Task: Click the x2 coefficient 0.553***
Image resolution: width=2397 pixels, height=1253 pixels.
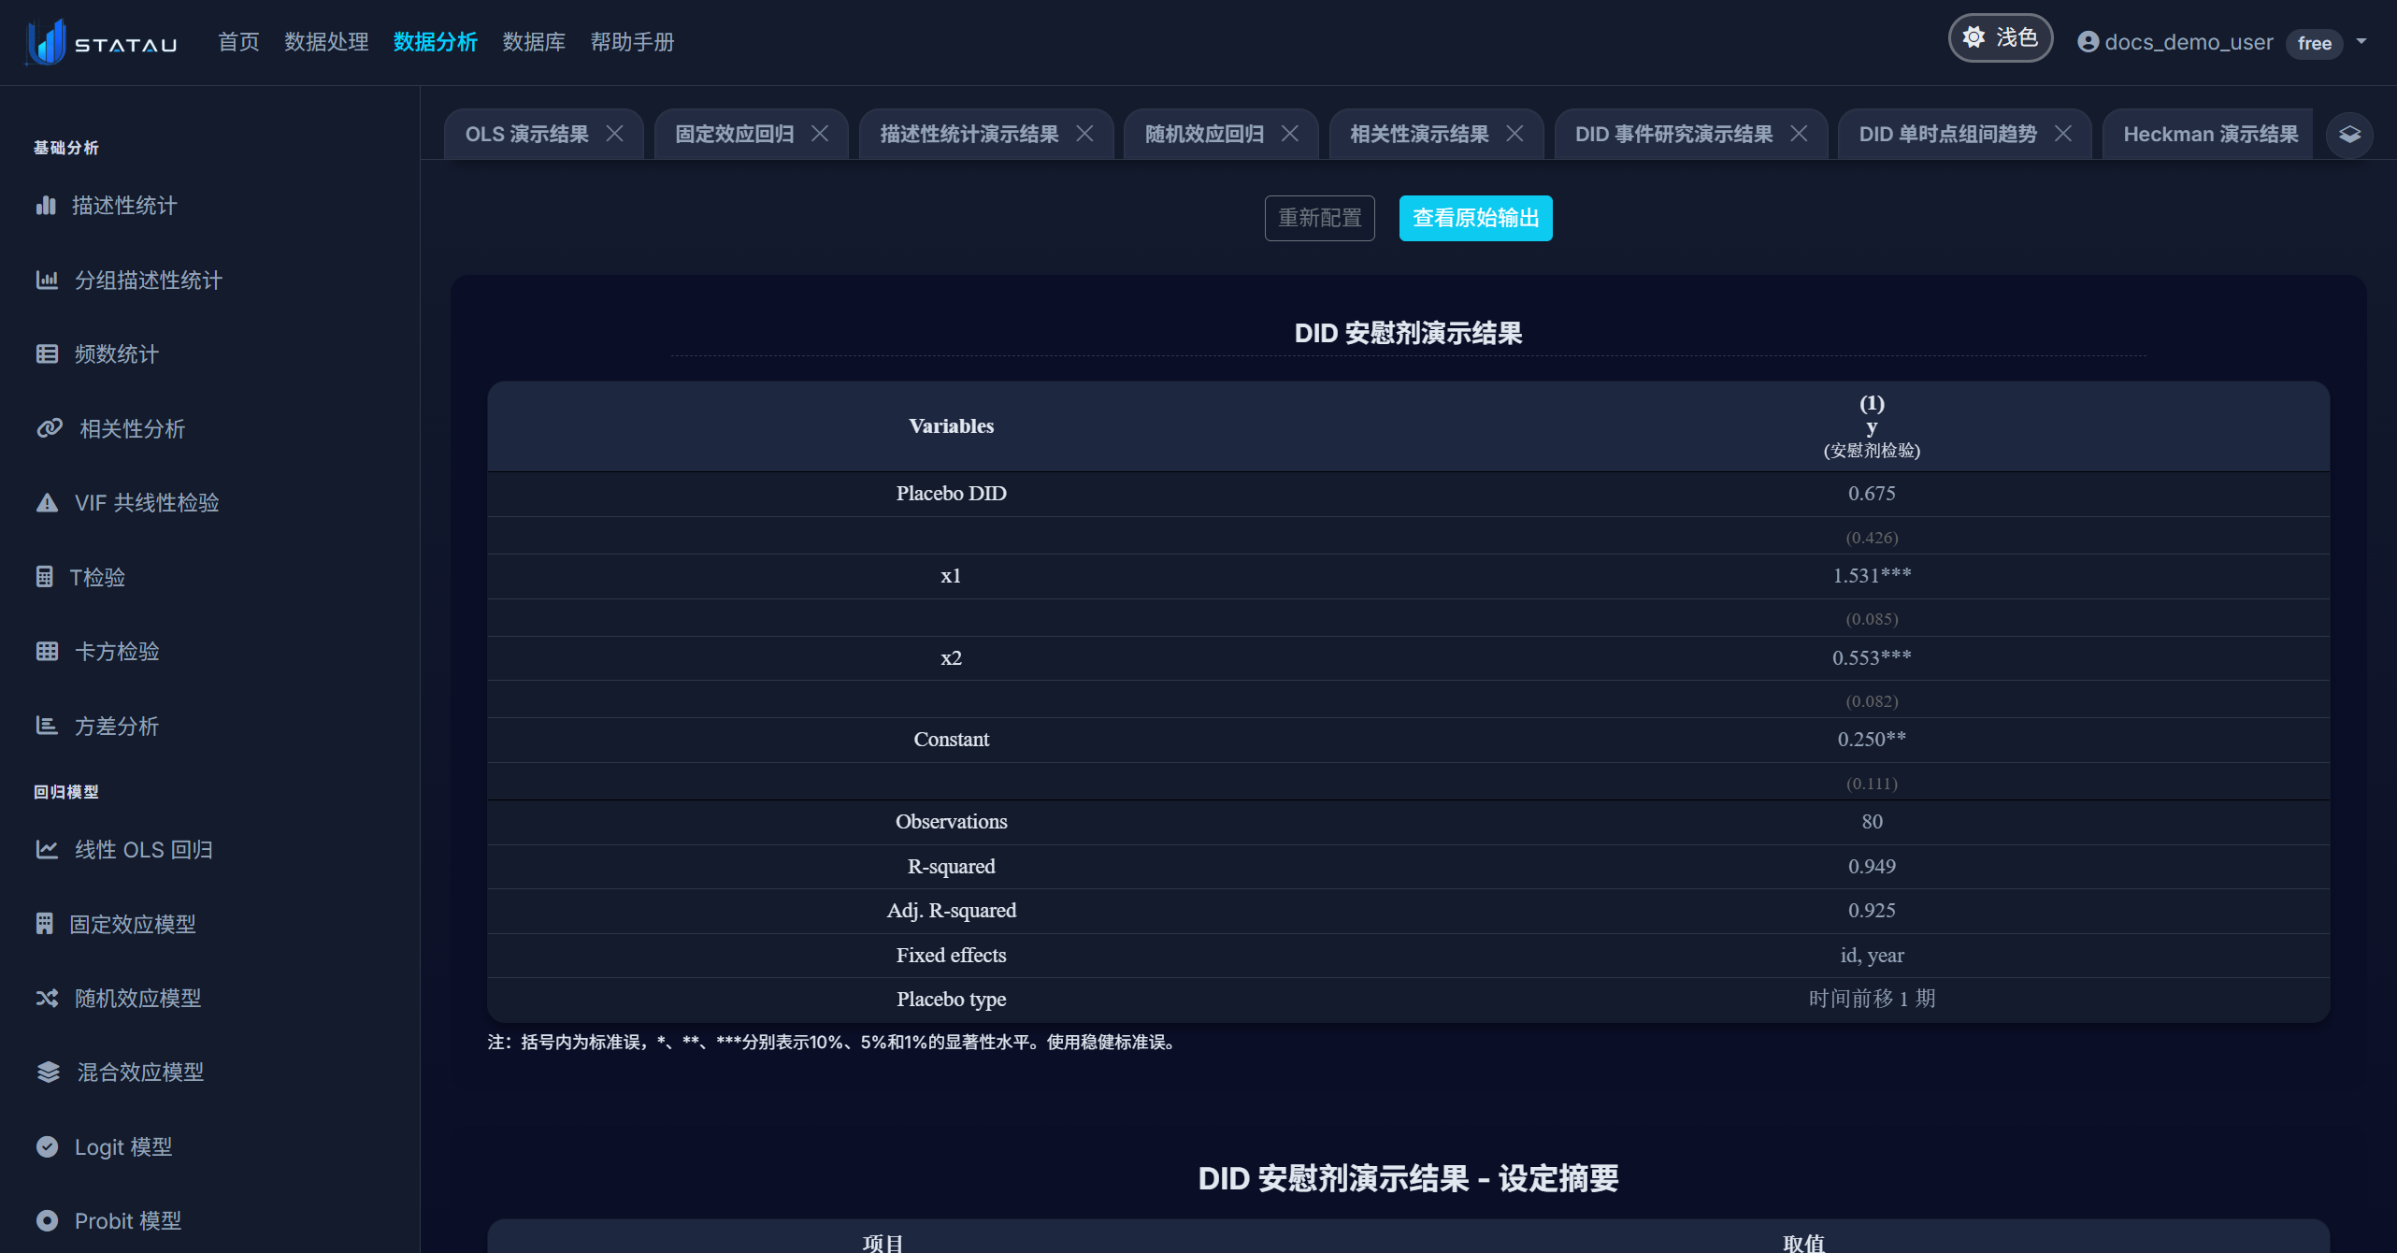Action: point(1872,657)
